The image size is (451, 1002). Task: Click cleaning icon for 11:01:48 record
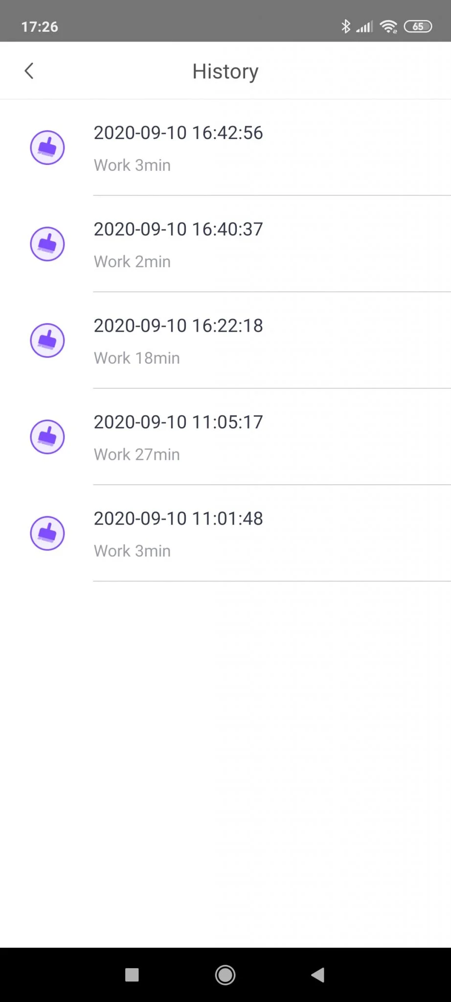click(x=47, y=533)
